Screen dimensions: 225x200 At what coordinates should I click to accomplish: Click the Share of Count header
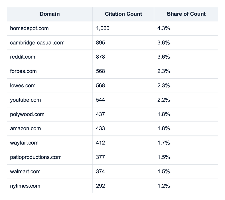point(186,14)
